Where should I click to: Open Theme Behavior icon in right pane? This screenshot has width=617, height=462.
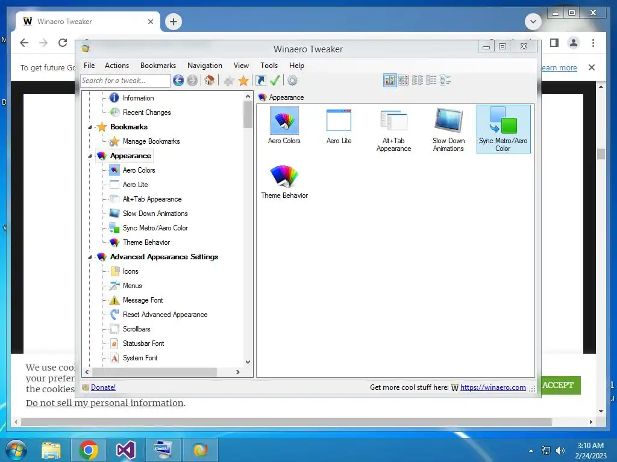(x=284, y=182)
